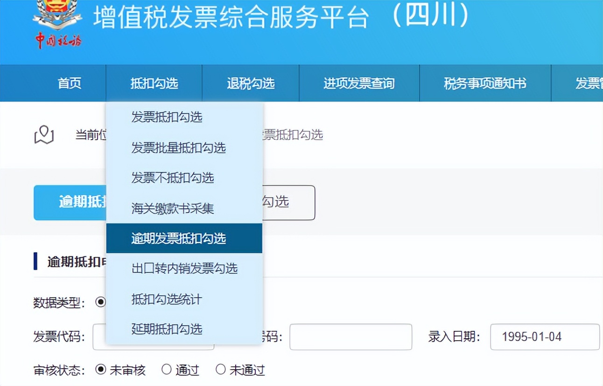
Task: Click the location pin icon beside 当前位置
Action: [44, 135]
